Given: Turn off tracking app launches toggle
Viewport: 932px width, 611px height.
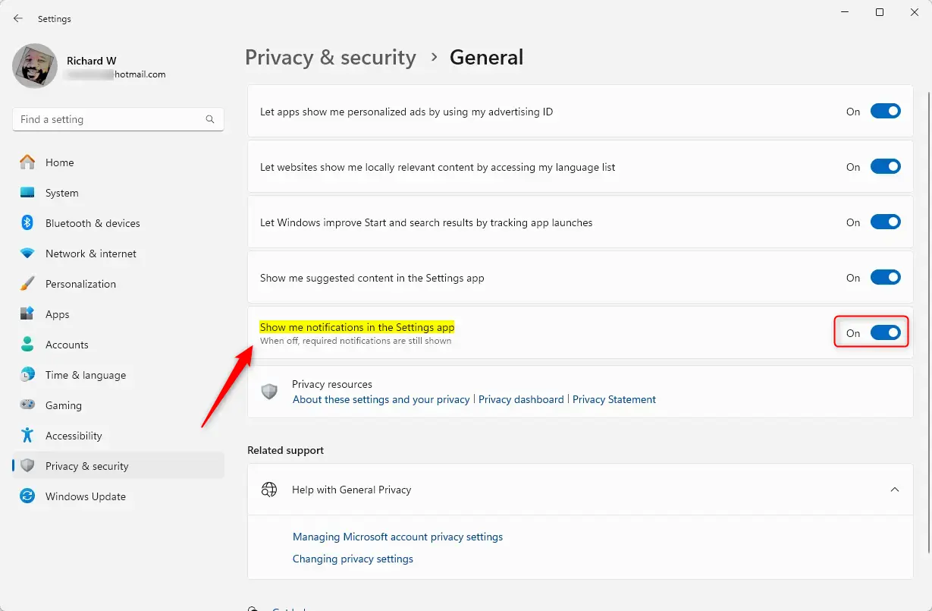Looking at the screenshot, I should (x=885, y=222).
